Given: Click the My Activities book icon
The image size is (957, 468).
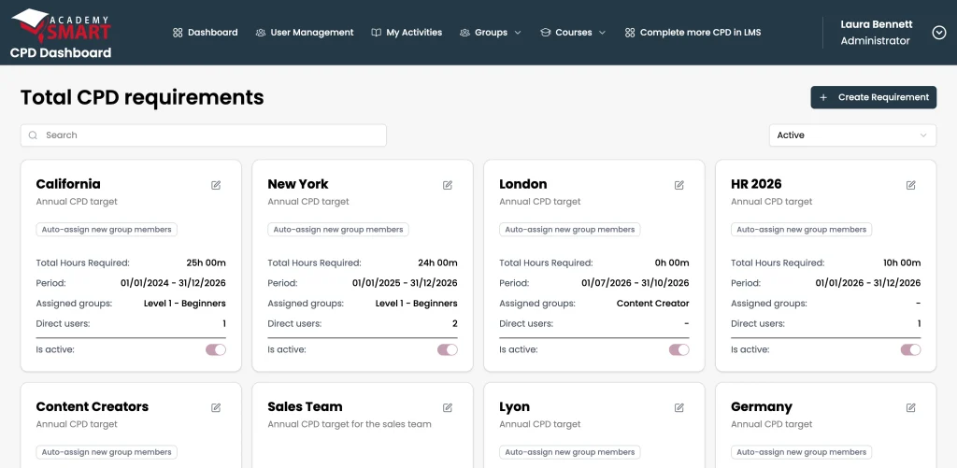Looking at the screenshot, I should click(x=376, y=33).
